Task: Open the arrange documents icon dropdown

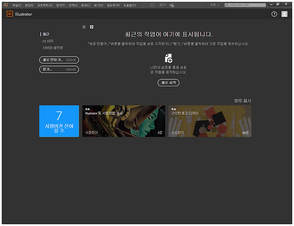Action: click(163, 5)
